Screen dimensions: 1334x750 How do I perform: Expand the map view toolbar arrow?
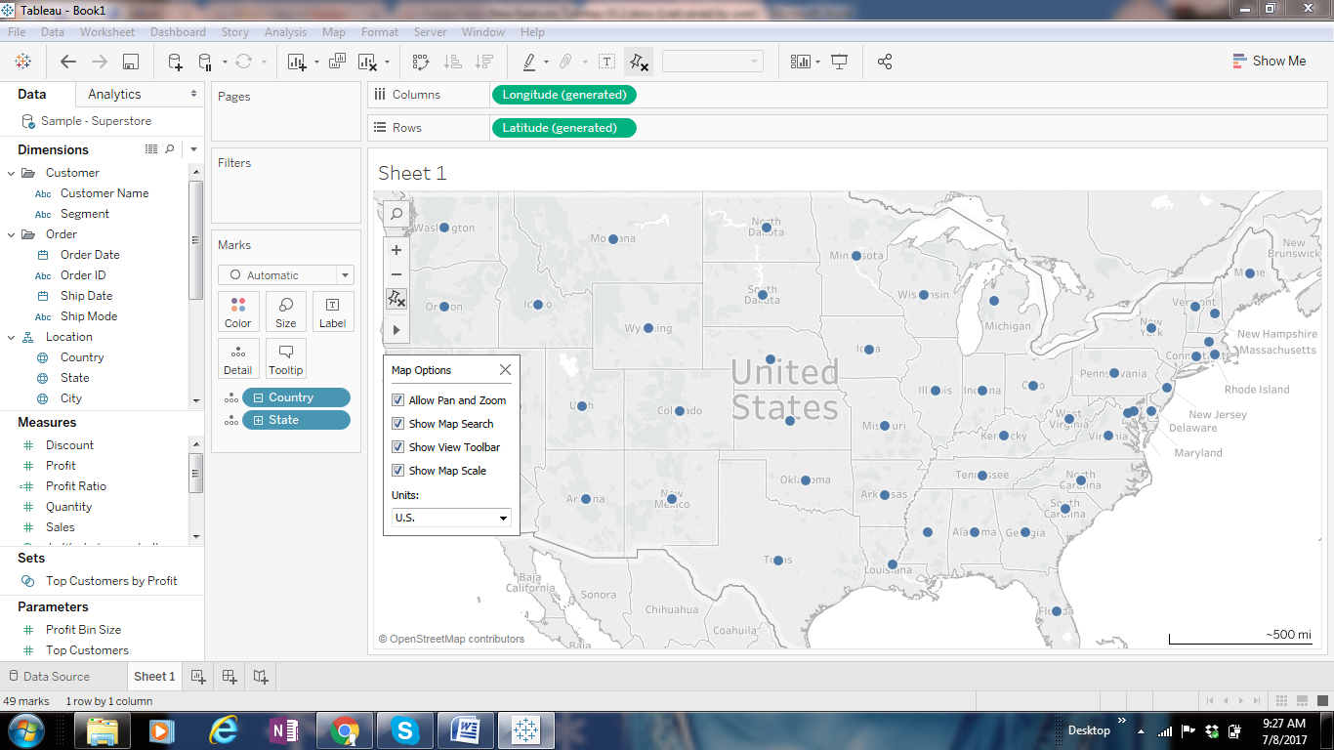(396, 330)
